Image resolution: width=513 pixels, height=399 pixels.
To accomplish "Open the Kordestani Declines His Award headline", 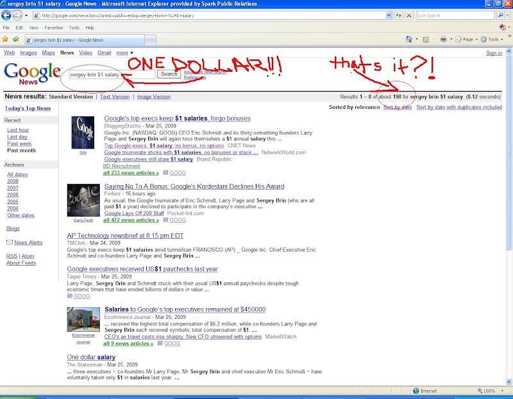I will (194, 186).
